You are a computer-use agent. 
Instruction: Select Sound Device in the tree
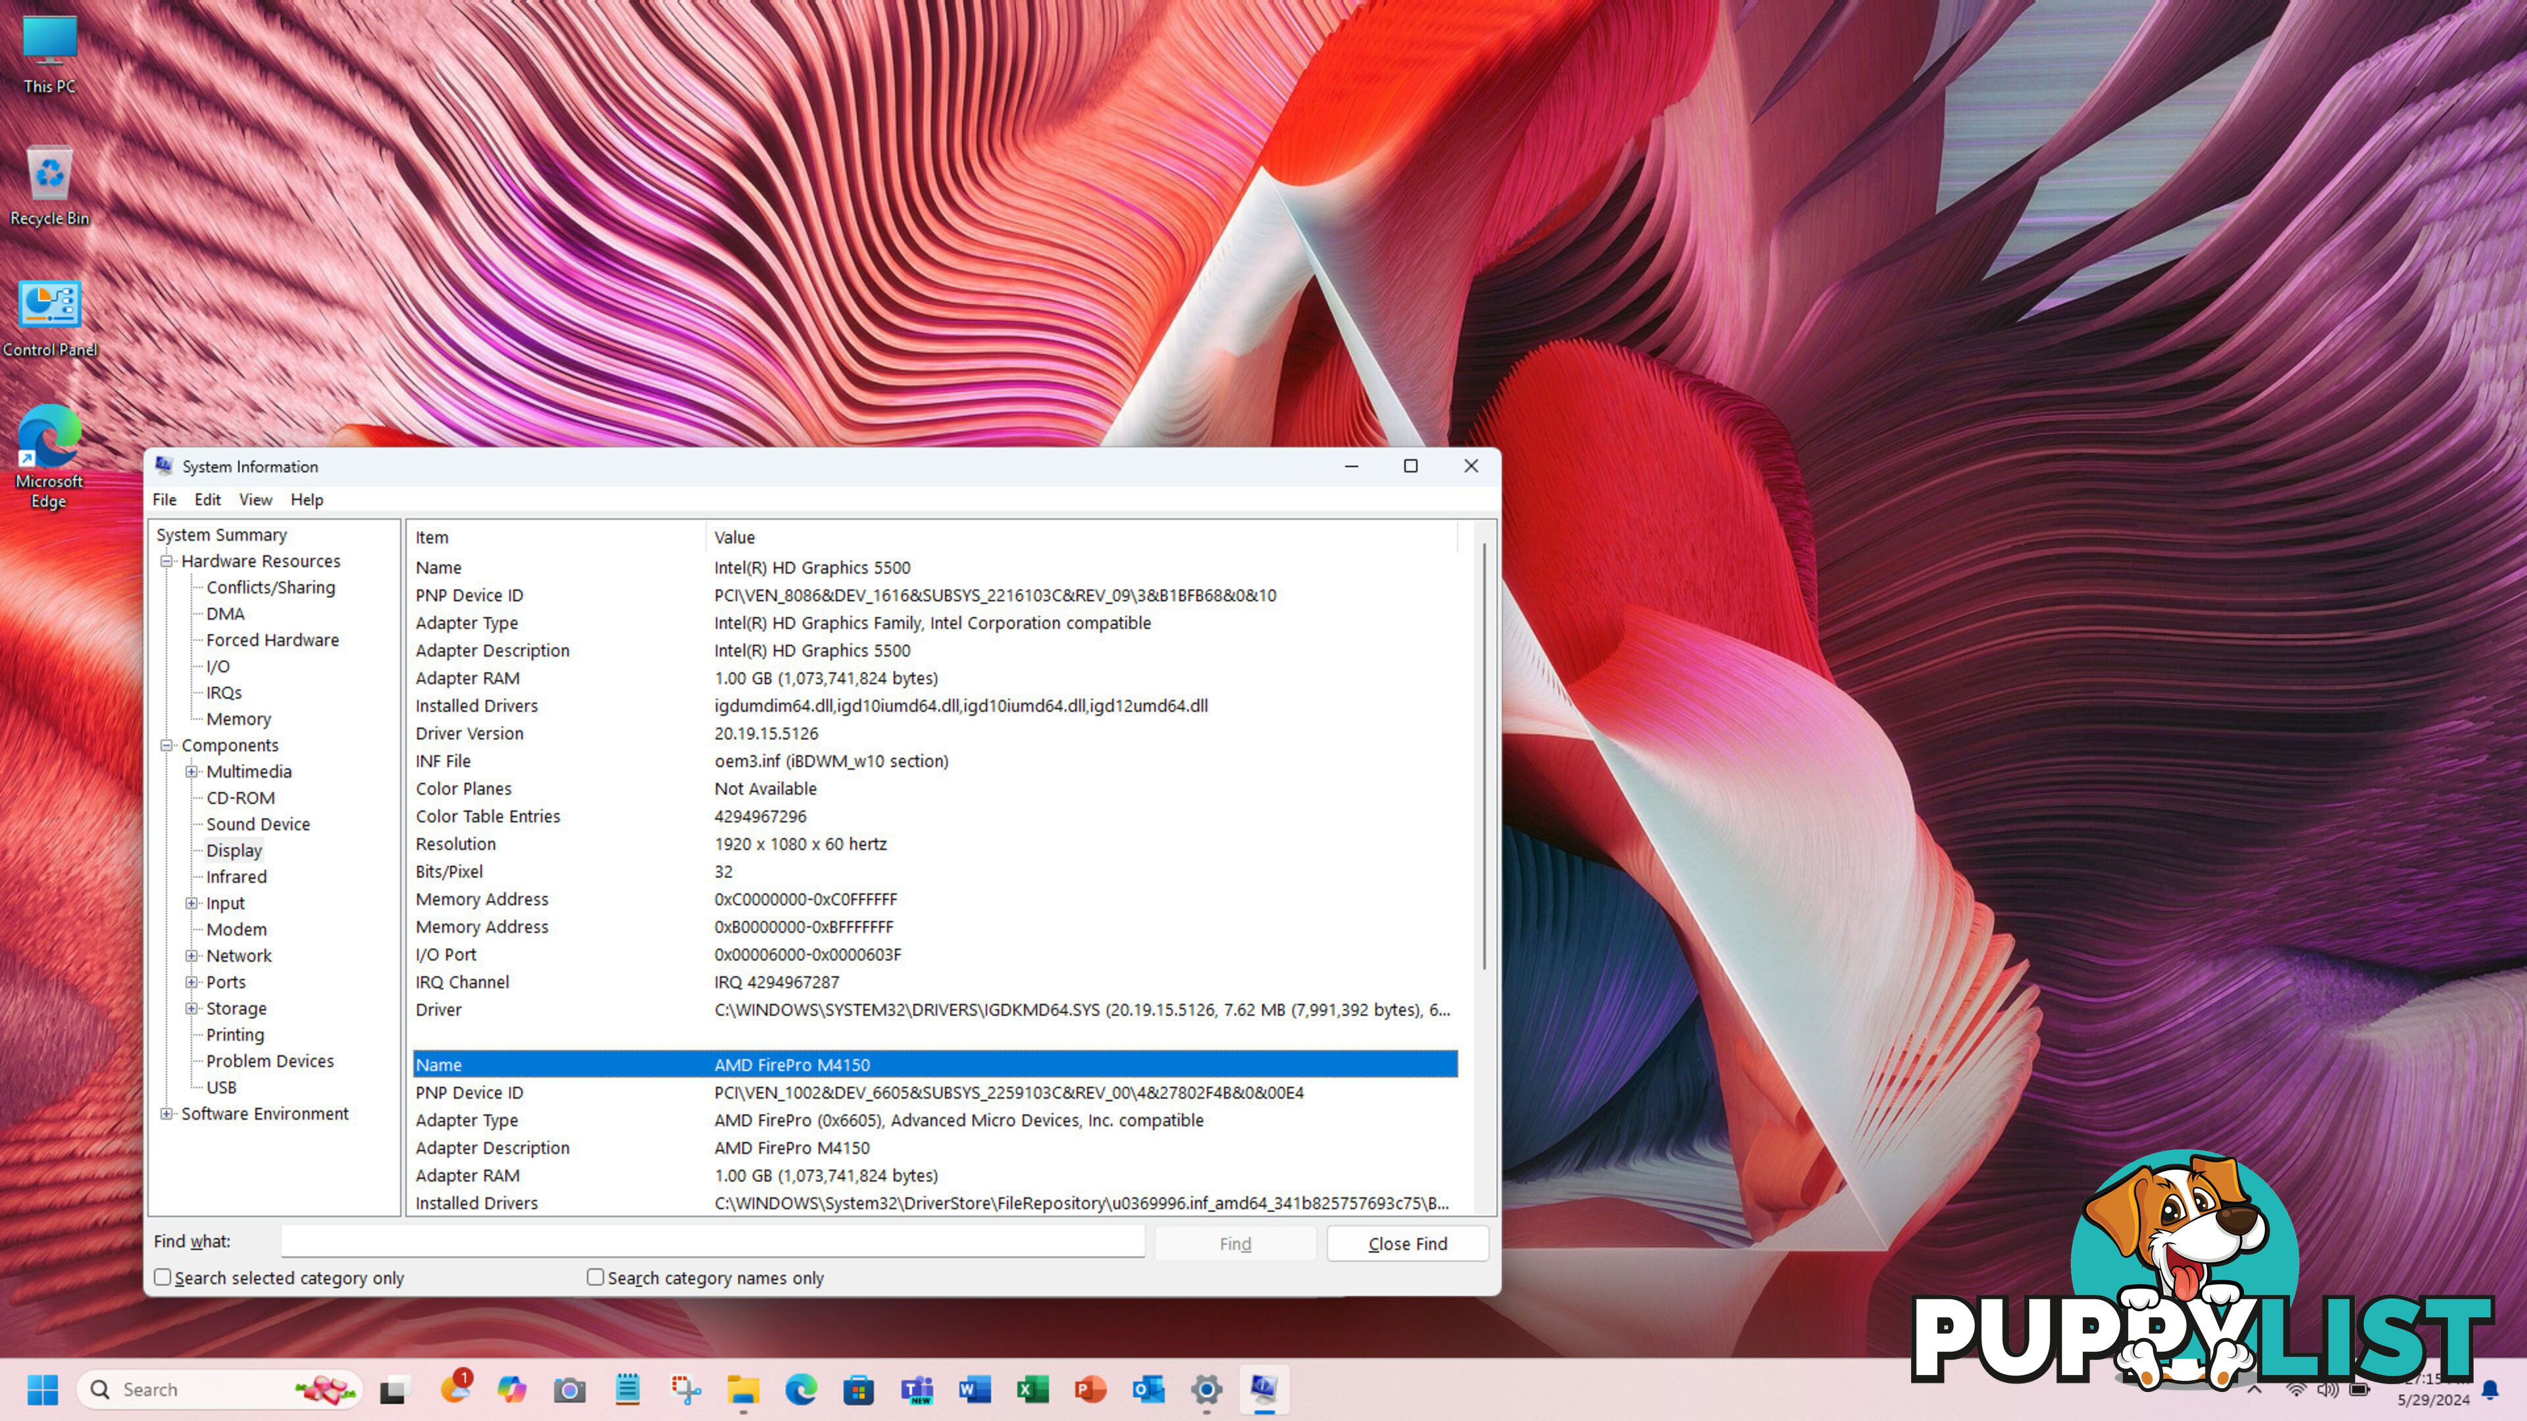tap(258, 824)
